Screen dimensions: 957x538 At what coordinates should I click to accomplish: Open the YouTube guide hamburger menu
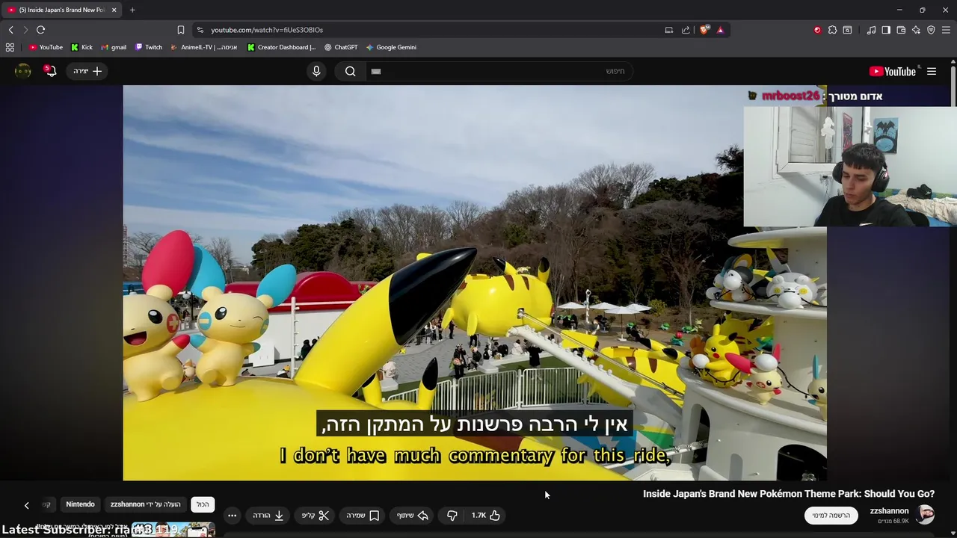tap(932, 71)
